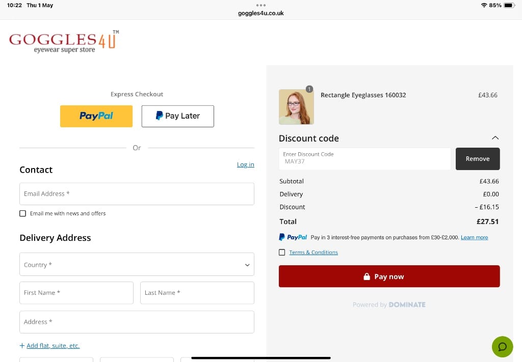The image size is (522, 362).
Task: Tick the Email me with news and offers checkbox
Action: coord(22,213)
